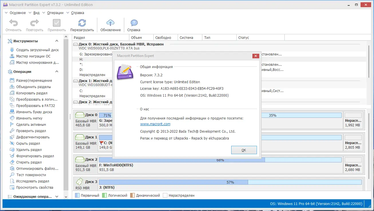Click the Диск 3 removable drive icon
This screenshot has height=211, width=374.
coord(80,182)
